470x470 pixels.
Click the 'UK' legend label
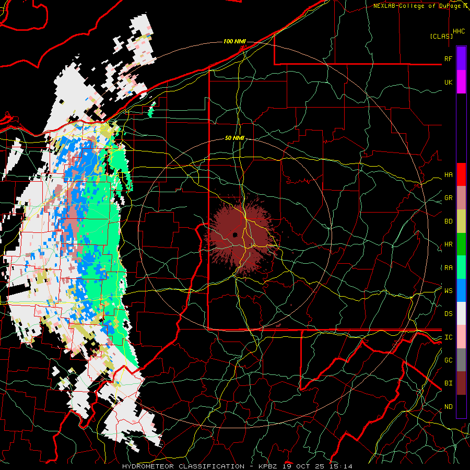click(448, 82)
